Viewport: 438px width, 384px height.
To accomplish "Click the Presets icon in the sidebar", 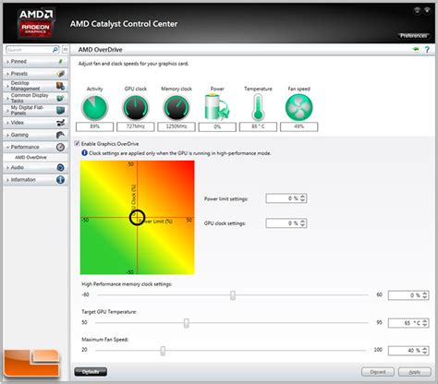I will (x=60, y=74).
